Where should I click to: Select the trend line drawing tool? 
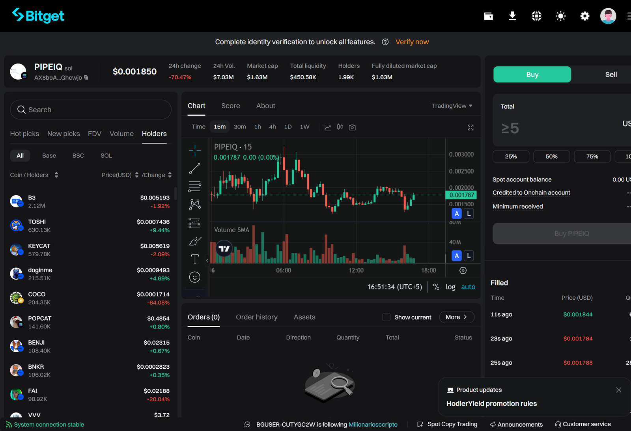point(195,168)
